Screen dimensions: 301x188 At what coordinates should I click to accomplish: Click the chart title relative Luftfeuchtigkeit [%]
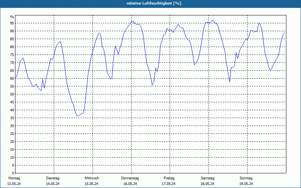coord(154,3)
